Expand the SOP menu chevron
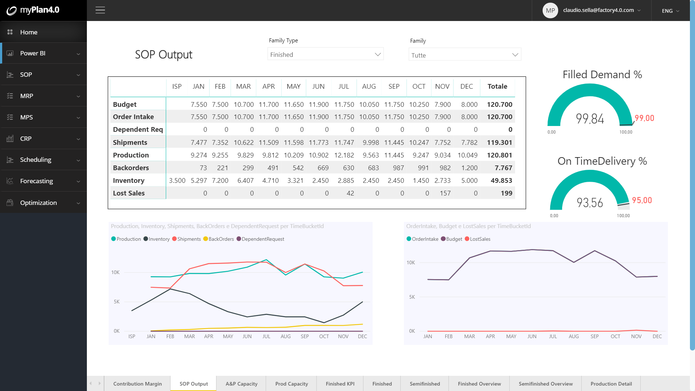The image size is (695, 391). point(78,75)
